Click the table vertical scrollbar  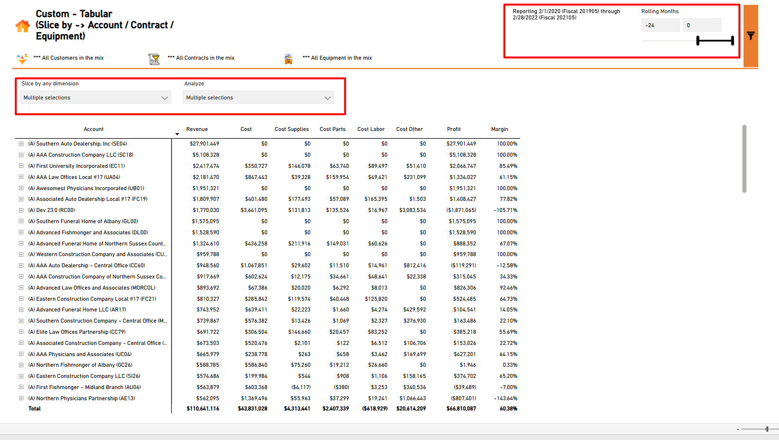tap(744, 159)
